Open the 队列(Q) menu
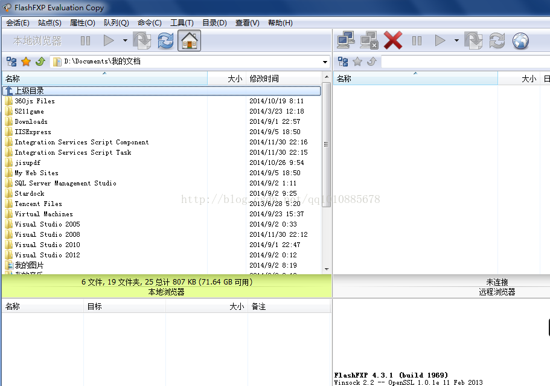The image size is (550, 386). [x=116, y=23]
